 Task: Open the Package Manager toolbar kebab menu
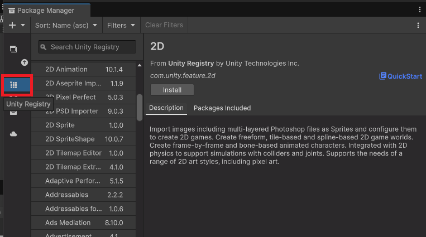pyautogui.click(x=418, y=25)
